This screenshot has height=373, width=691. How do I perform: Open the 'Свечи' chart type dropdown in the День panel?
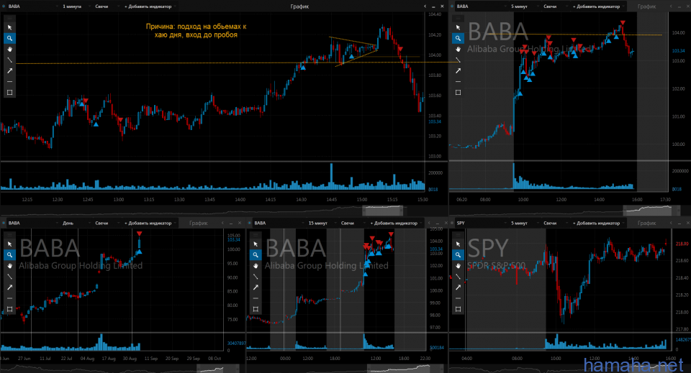click(106, 223)
